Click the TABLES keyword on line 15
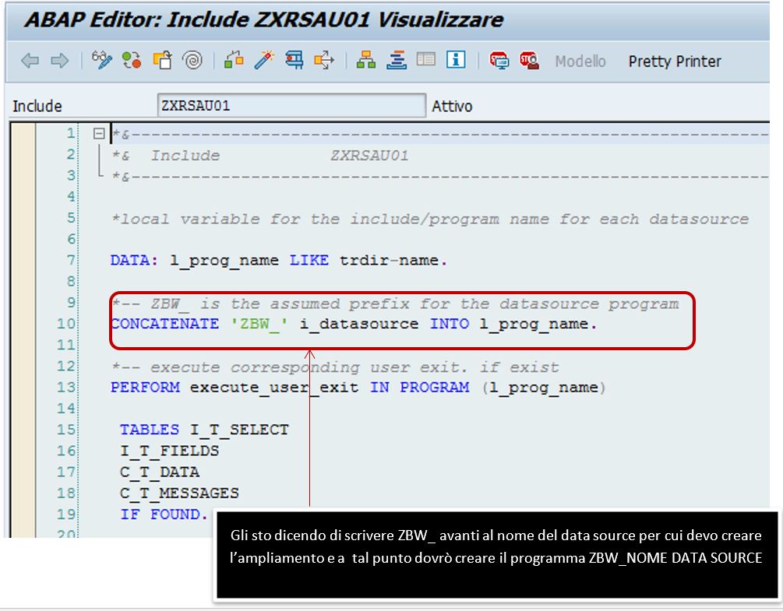 tap(150, 430)
